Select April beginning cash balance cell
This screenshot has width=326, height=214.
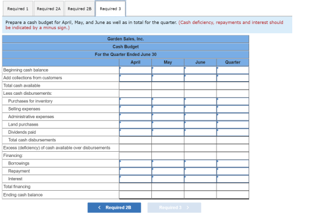(x=136, y=70)
